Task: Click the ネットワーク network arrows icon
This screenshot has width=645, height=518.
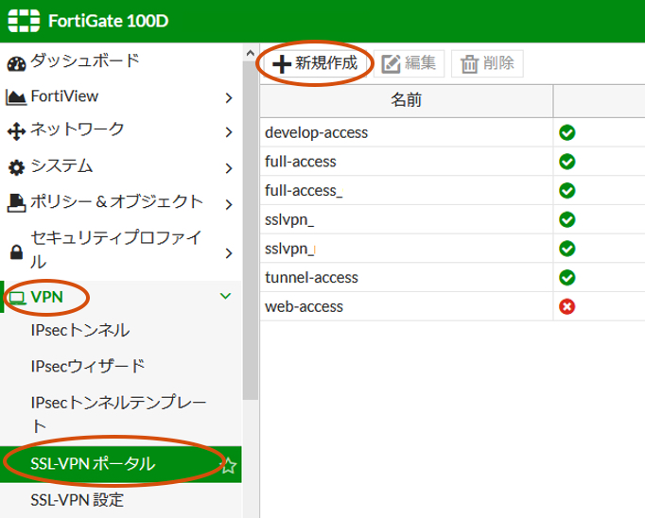Action: 16,131
